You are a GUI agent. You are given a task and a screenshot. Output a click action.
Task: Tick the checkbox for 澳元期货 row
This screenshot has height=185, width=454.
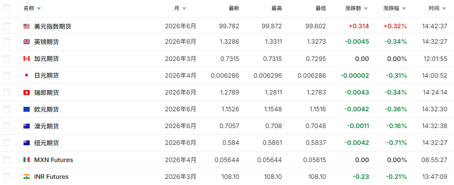(7, 126)
